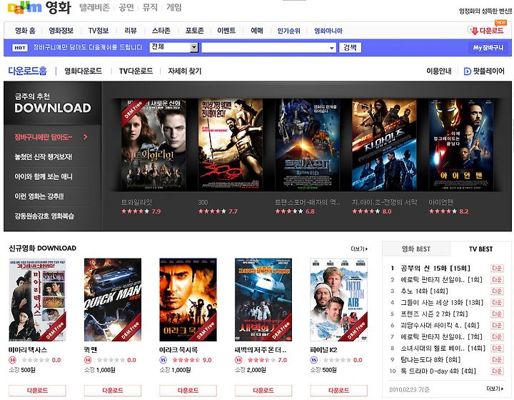
Task: Select 강동원송강호 영화복습 category
Action: [44, 216]
